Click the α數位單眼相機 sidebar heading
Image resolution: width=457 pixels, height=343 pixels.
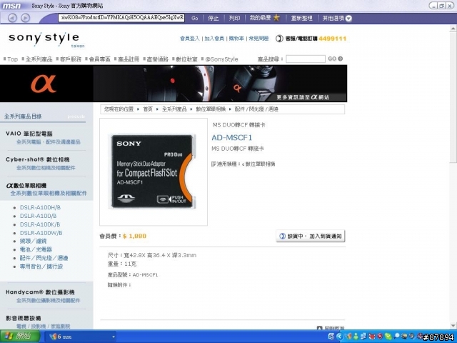point(26,186)
